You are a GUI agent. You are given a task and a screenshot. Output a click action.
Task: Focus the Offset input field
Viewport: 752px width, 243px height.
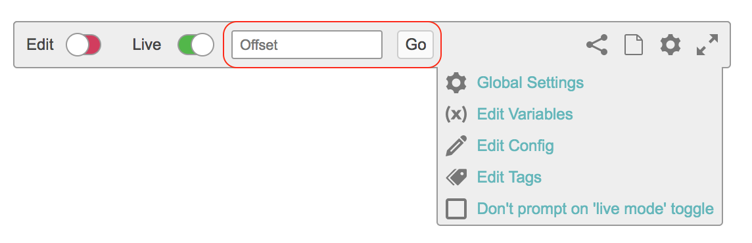click(307, 45)
